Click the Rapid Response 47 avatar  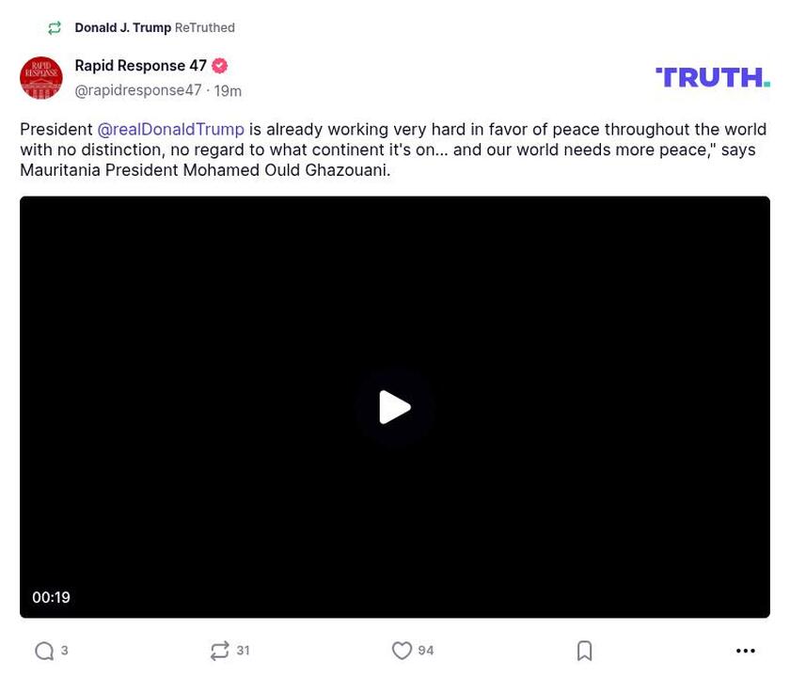[41, 78]
